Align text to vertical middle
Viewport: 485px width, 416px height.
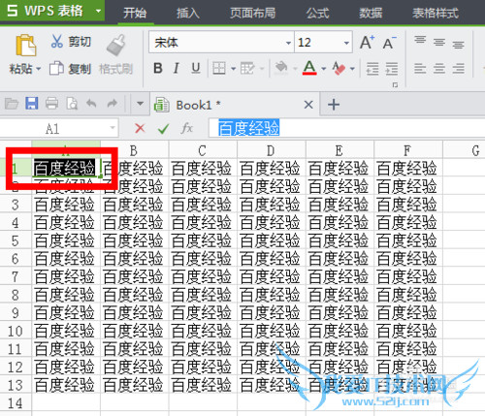point(439,43)
